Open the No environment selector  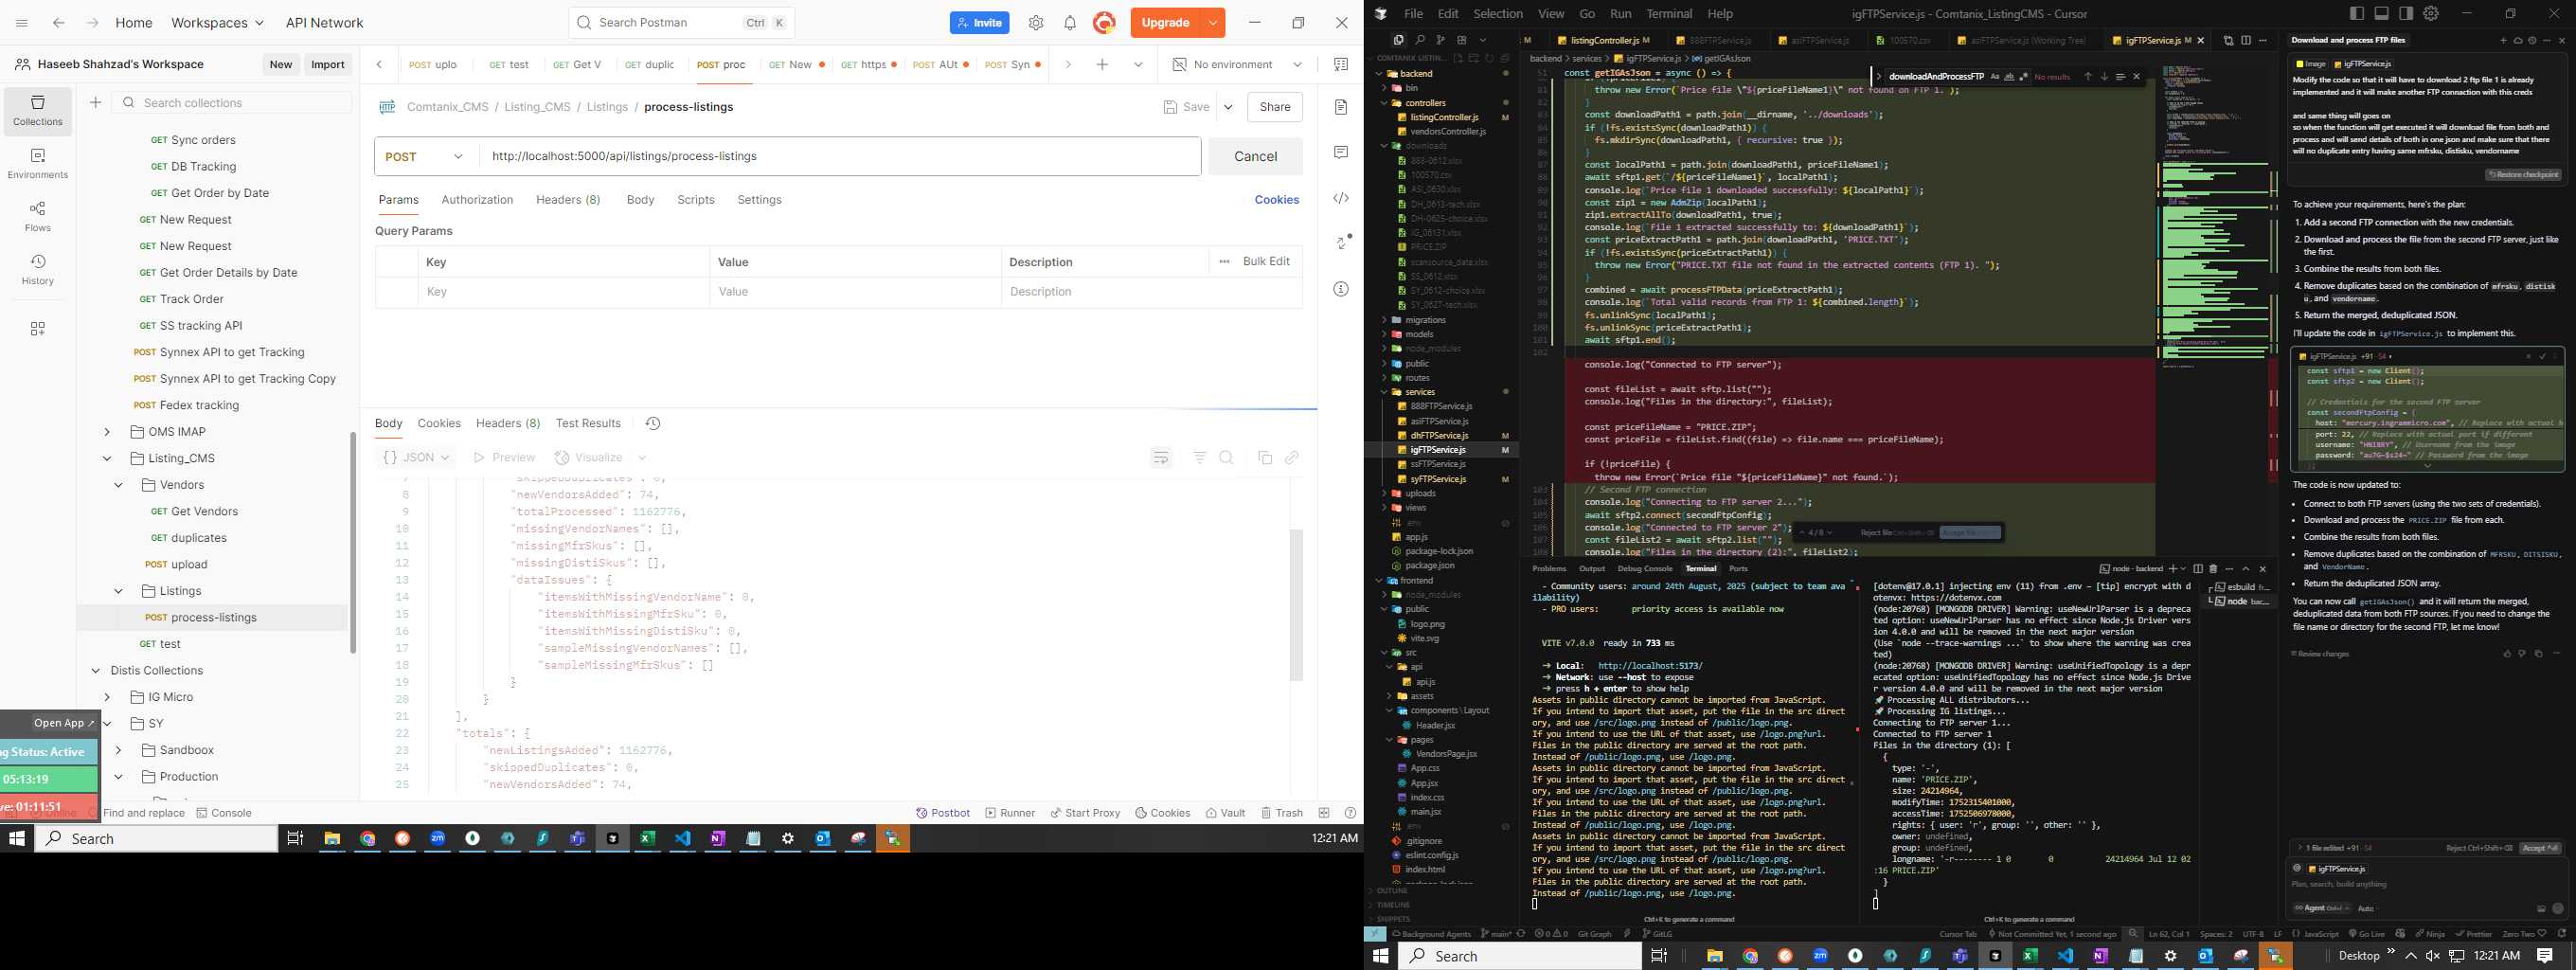[x=1237, y=64]
